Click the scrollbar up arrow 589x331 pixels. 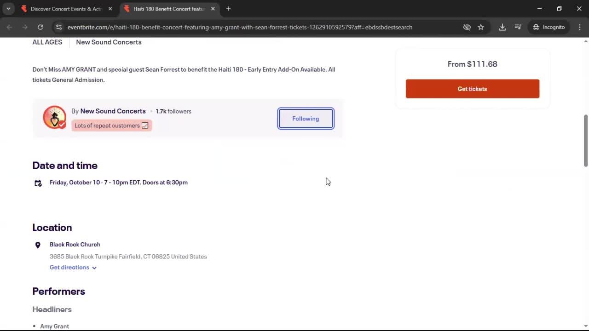point(585,41)
